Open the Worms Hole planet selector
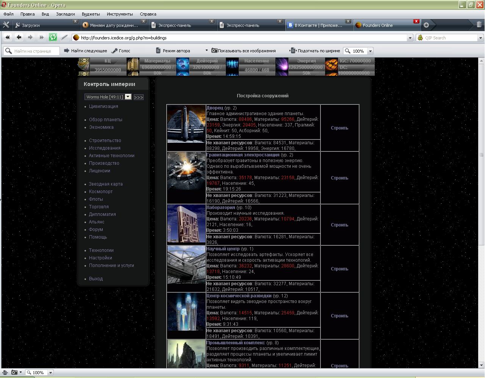Screen dimensions: 485x378 pyautogui.click(x=108, y=97)
